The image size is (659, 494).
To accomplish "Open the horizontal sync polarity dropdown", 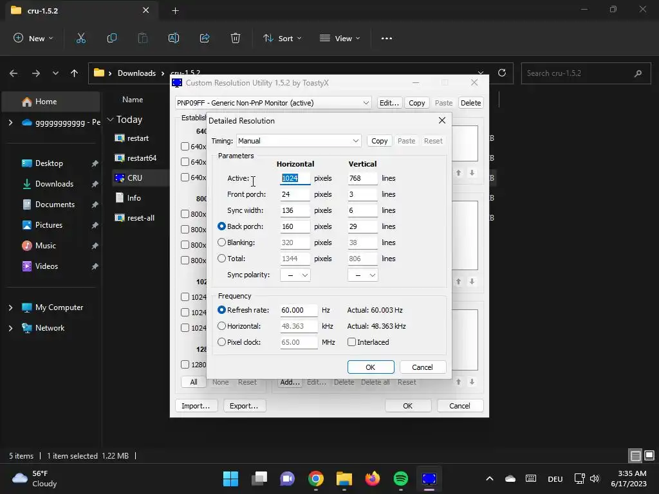I will [x=295, y=275].
